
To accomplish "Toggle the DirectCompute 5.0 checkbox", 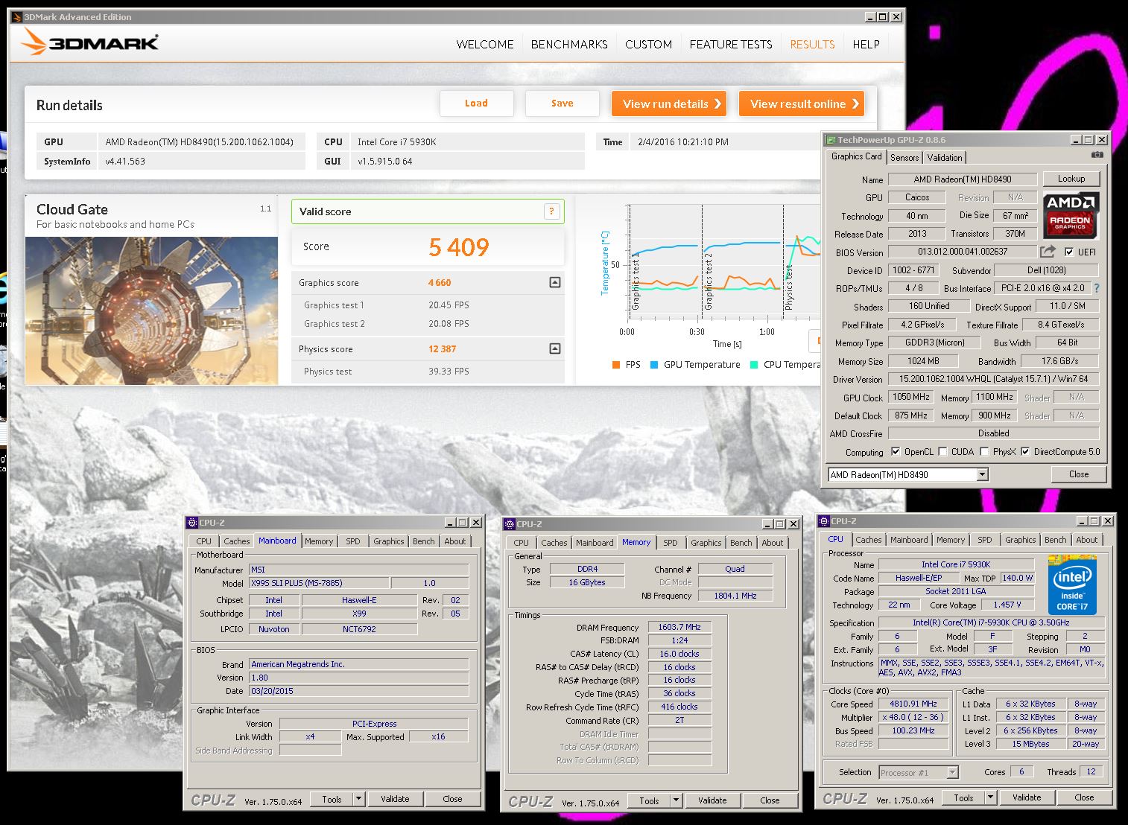I will [1025, 452].
